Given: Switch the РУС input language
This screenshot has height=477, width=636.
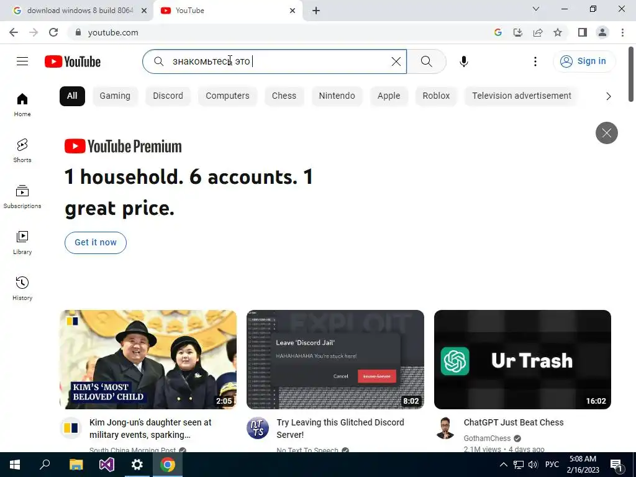Looking at the screenshot, I should [x=552, y=465].
